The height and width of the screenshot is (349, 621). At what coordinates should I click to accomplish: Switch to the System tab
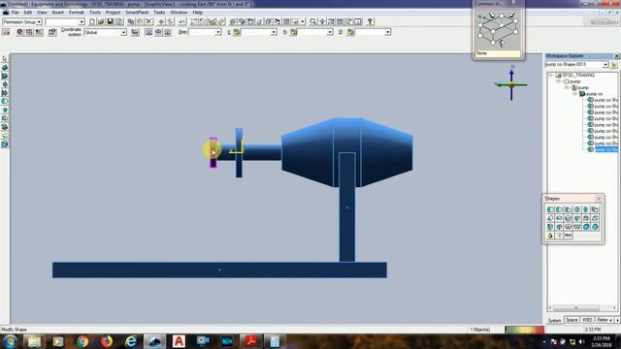point(554,320)
